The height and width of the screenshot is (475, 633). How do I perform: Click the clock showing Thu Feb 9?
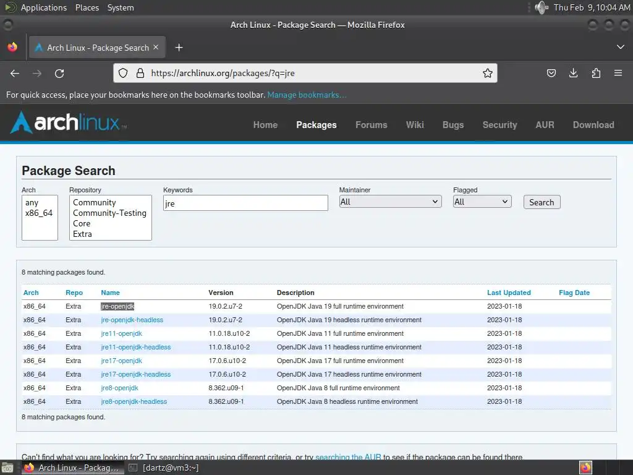tap(592, 7)
